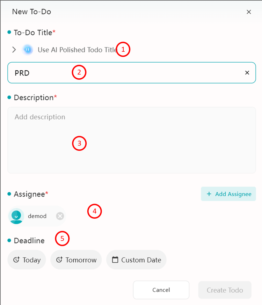Viewport: 262px width, 305px height.
Task: Click the demod avatar icon
Action: [16, 216]
